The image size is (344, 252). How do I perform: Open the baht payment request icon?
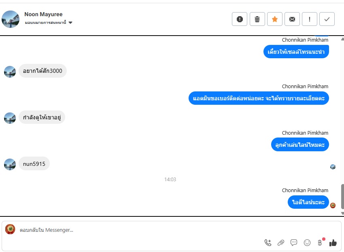click(320, 243)
